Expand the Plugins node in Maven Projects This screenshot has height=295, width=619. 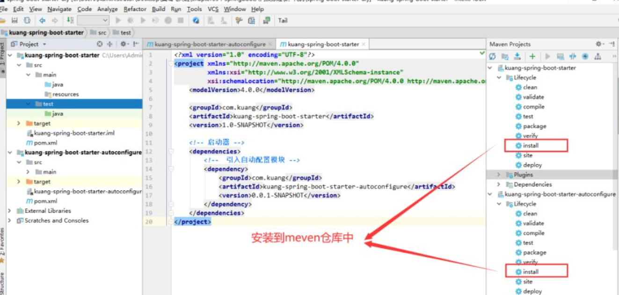pos(499,175)
